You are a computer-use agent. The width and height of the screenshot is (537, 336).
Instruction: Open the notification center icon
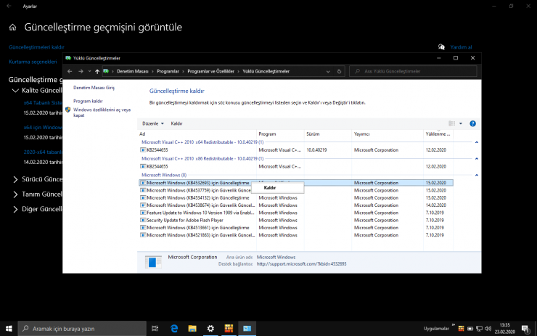(525, 329)
